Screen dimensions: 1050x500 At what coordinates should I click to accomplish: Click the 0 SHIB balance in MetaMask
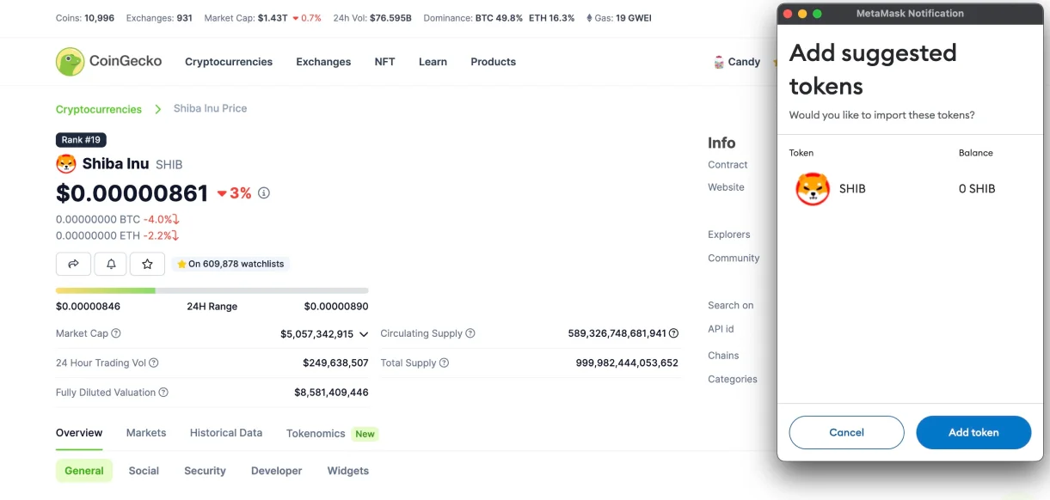(977, 189)
